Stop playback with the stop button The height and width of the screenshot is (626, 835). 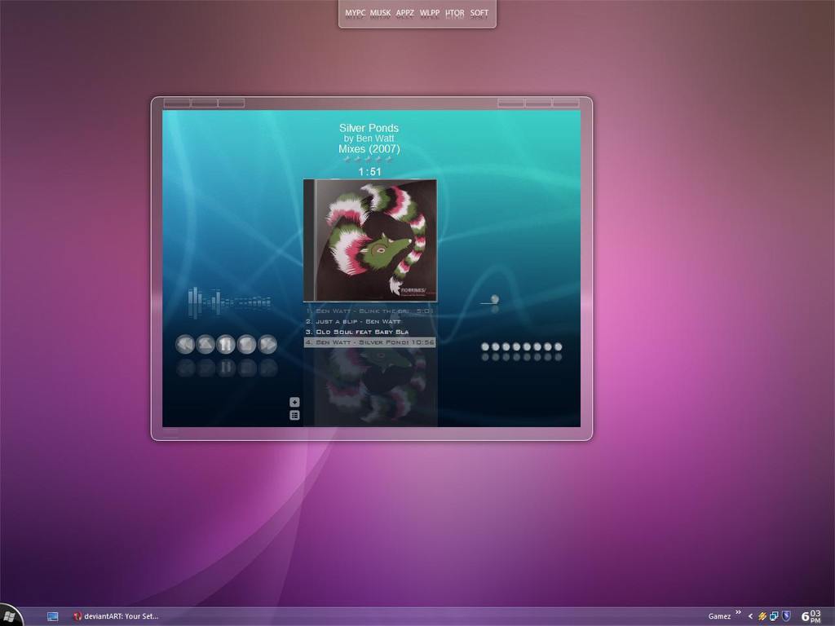click(246, 345)
